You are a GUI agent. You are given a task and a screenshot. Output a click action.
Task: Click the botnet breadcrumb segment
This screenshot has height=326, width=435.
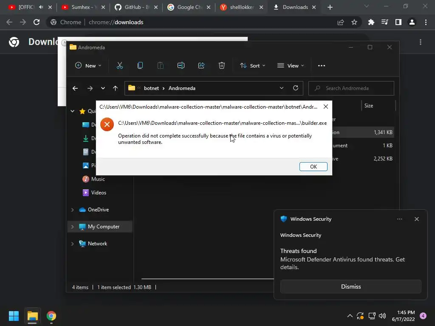point(152,88)
